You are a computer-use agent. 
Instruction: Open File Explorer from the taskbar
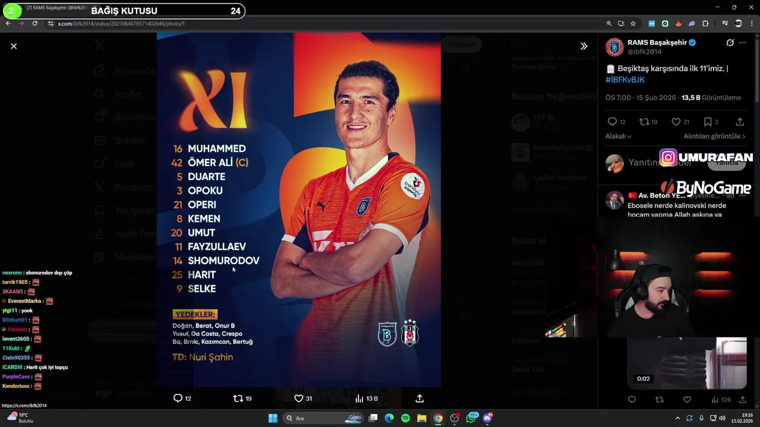[422, 418]
